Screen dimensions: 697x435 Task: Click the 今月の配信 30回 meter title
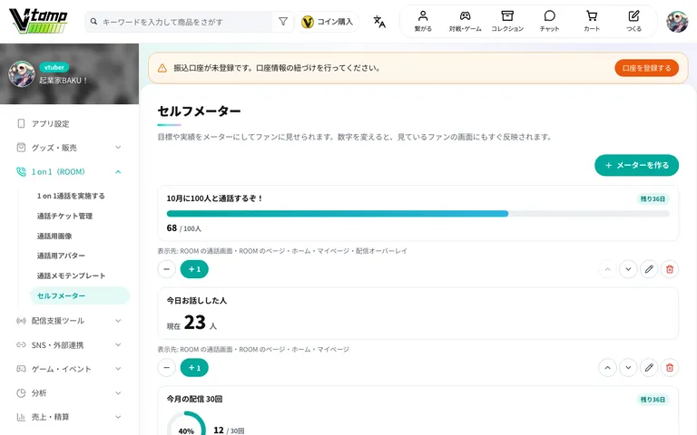(194, 399)
